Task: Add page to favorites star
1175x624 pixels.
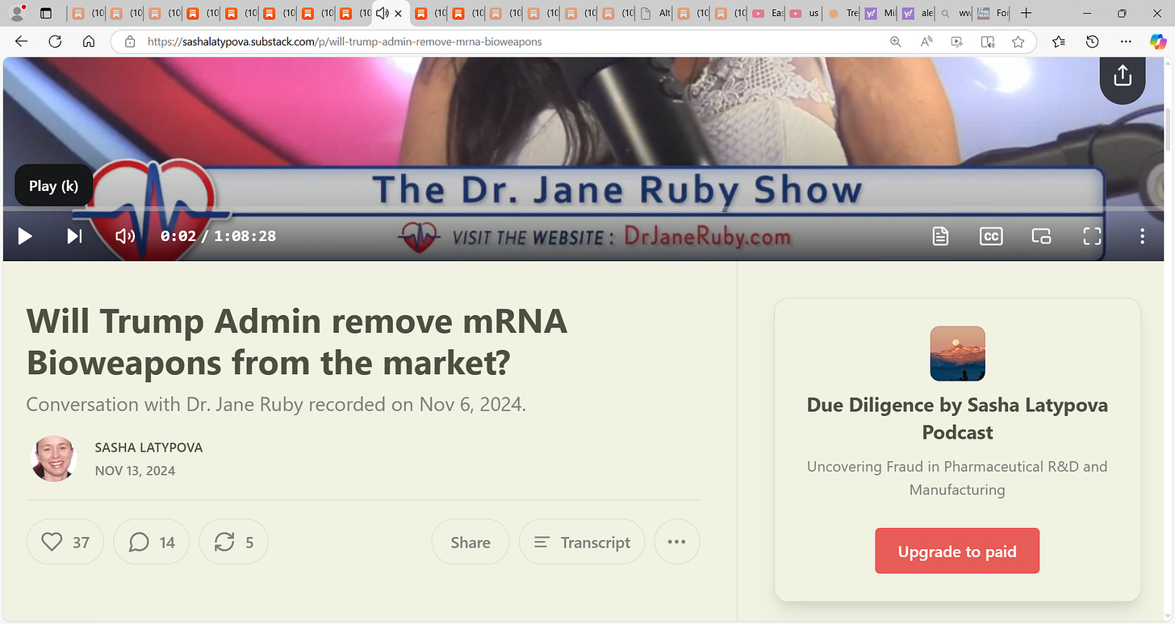Action: (1018, 42)
